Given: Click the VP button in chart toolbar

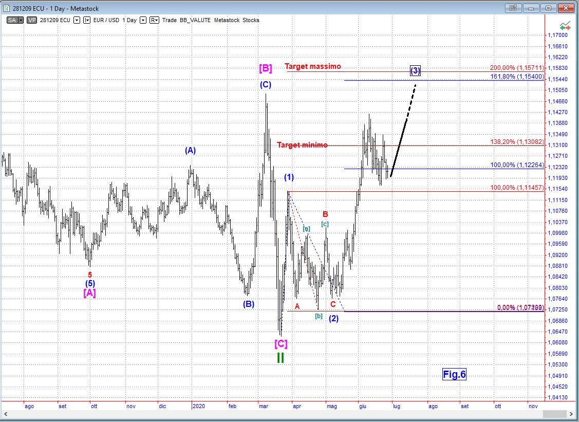Looking at the screenshot, I should click(x=32, y=20).
